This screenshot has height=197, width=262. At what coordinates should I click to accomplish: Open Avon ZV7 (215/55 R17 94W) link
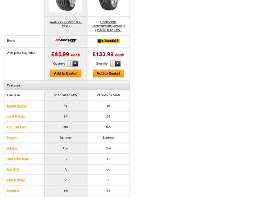tap(65, 24)
